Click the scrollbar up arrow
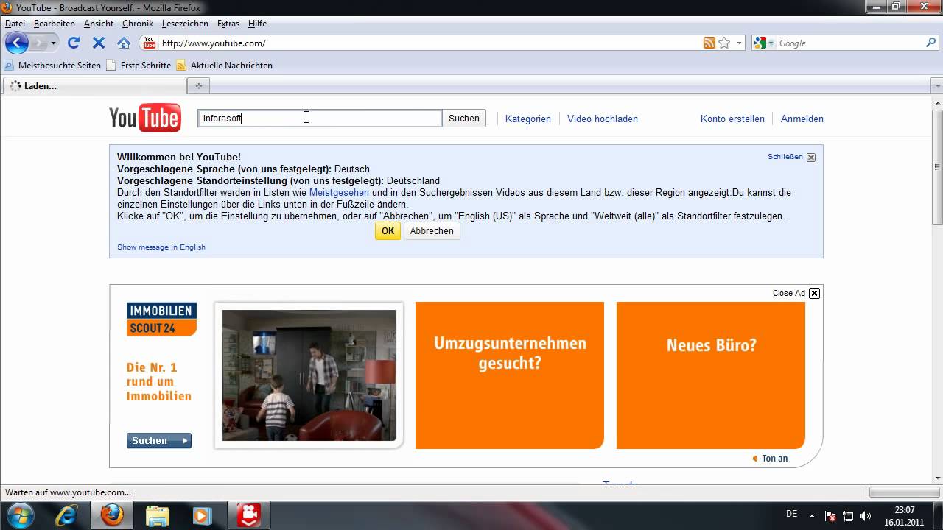Image resolution: width=943 pixels, height=530 pixels. pos(937,102)
